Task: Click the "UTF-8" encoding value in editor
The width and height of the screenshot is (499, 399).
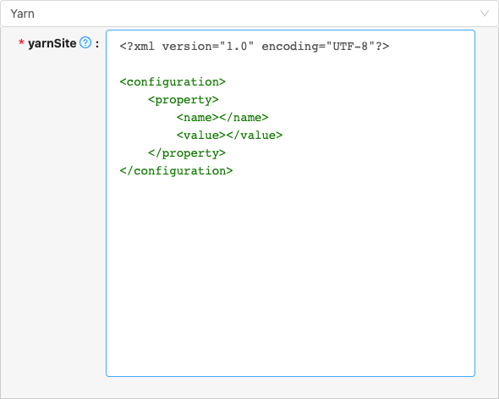Action: pyautogui.click(x=350, y=47)
